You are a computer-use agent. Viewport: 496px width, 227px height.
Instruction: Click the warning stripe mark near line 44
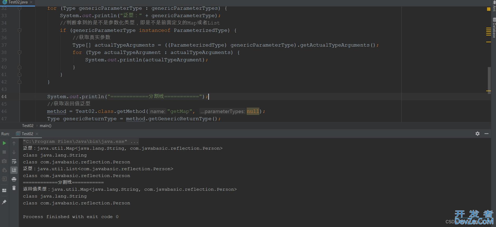489,91
